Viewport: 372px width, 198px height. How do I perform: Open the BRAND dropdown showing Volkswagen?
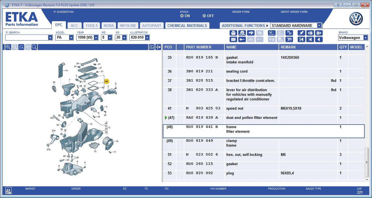click(x=365, y=38)
